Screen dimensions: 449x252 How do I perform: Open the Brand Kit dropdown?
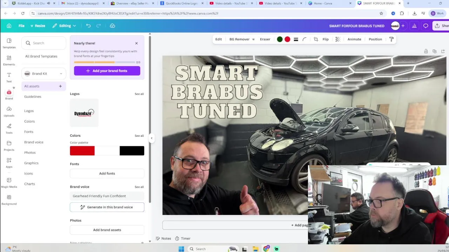coord(44,73)
